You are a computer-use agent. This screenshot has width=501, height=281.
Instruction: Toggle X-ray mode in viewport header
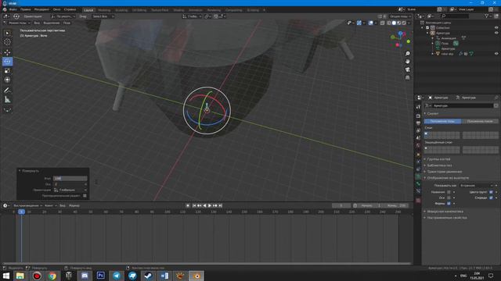(x=383, y=23)
